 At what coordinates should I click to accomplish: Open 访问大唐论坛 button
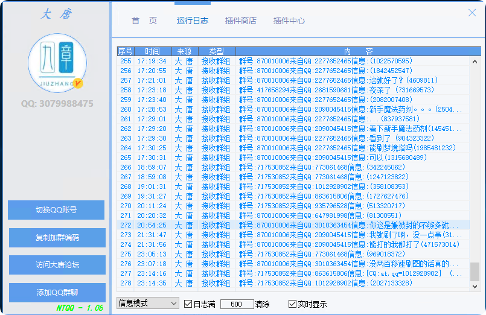pyautogui.click(x=57, y=265)
